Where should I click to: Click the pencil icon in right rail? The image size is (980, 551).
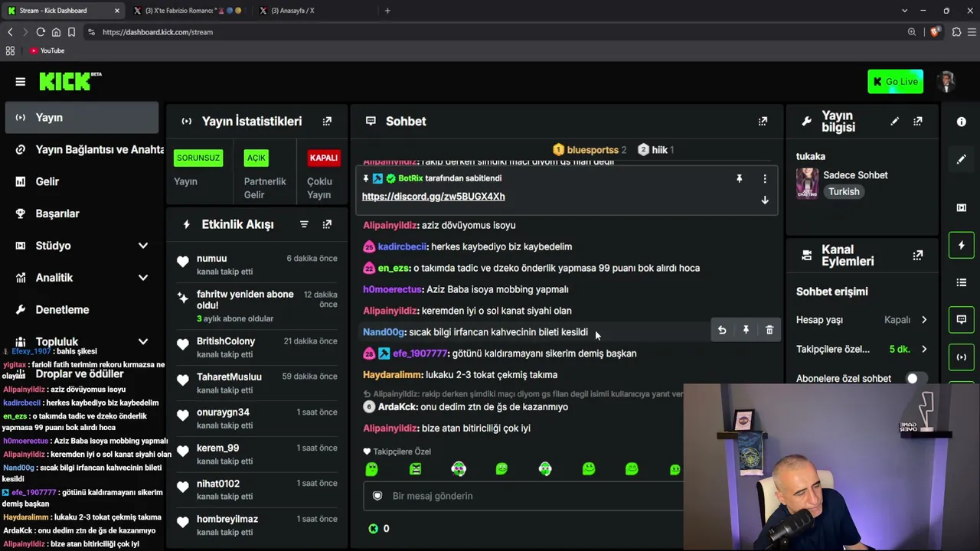pyautogui.click(x=962, y=159)
